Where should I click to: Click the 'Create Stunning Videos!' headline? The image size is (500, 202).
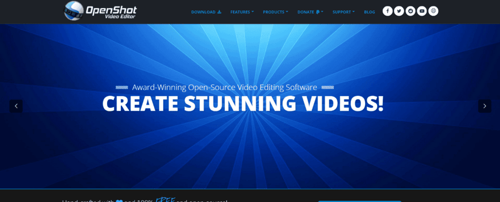point(243,103)
